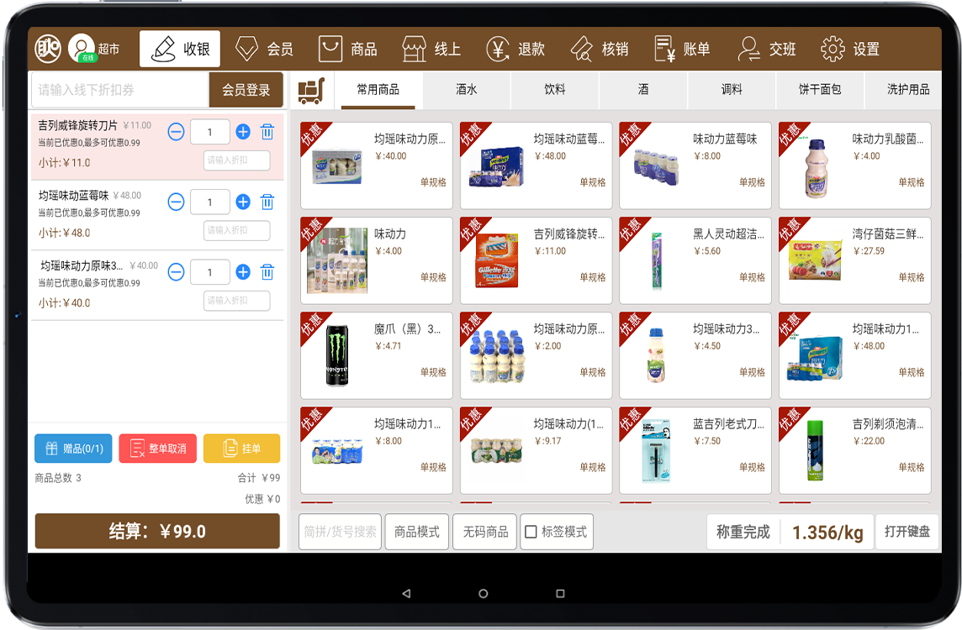Add 吉列剃须泡 ¥22.00 product card
Screen dimensions: 962x630
[854, 450]
